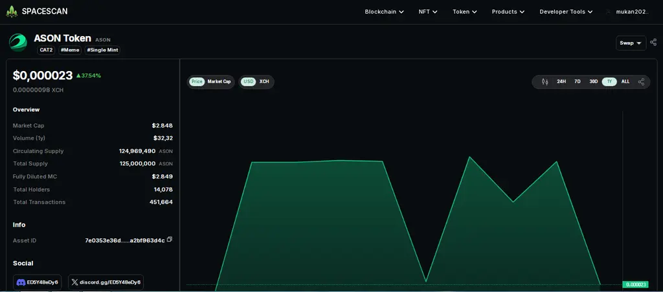The image size is (663, 292).
Task: Click the 0.000023 price axis label
Action: (x=636, y=284)
